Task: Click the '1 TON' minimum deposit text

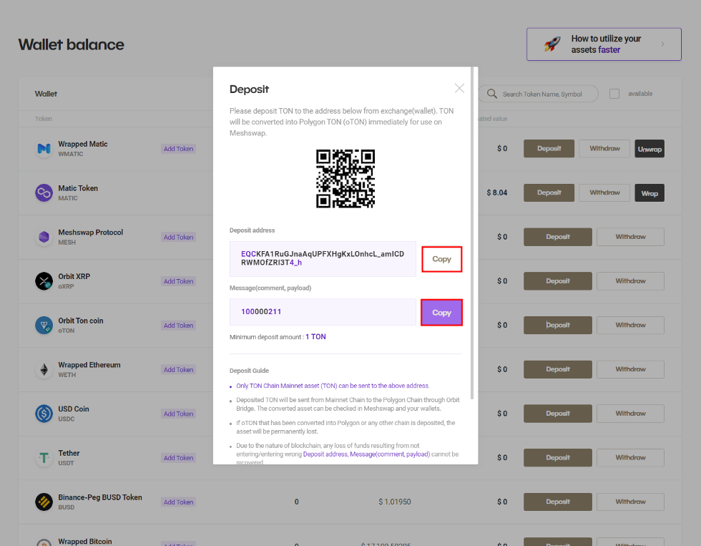Action: click(x=315, y=337)
